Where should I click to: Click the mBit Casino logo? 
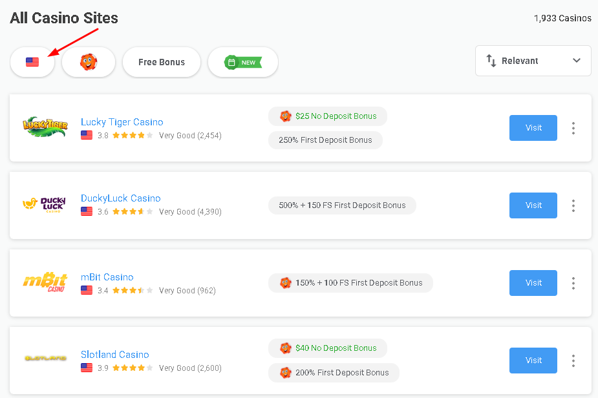click(45, 283)
